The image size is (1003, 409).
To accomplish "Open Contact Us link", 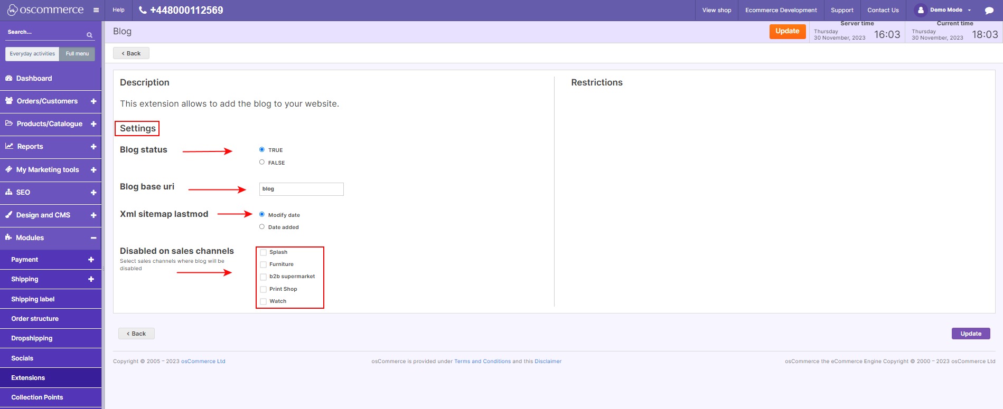I will [x=883, y=10].
